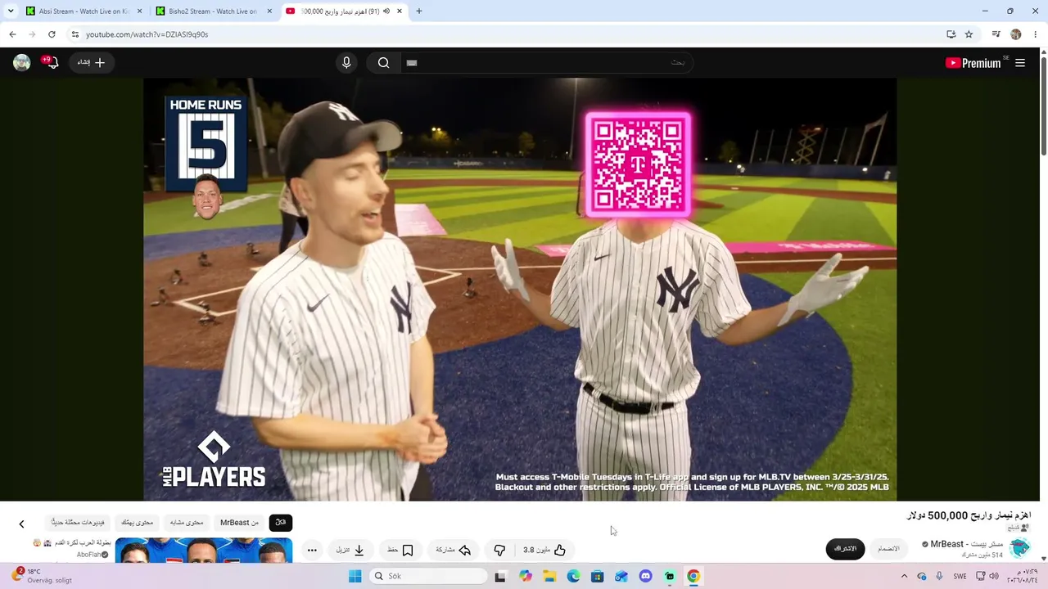Click the Create (إنشاء) button
Image resolution: width=1048 pixels, height=589 pixels.
[x=92, y=63]
